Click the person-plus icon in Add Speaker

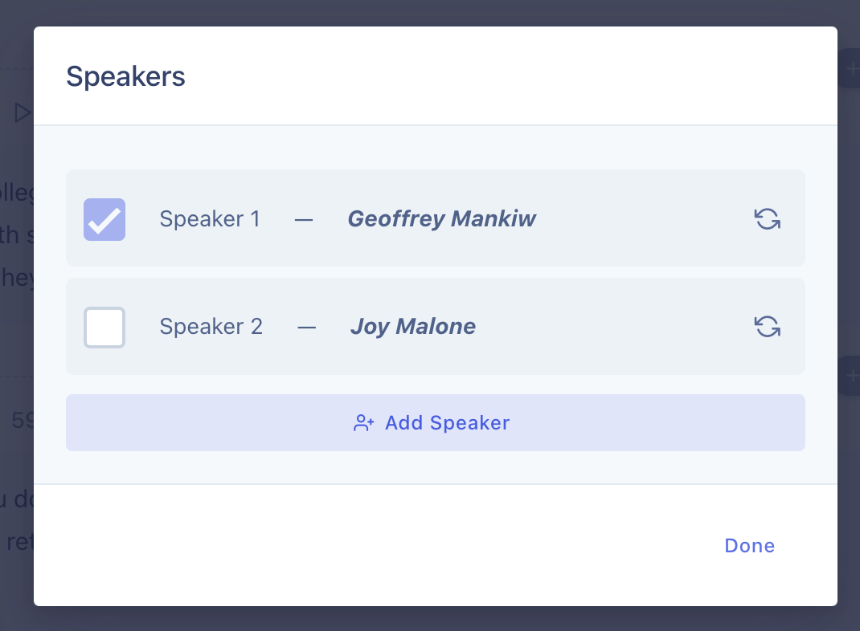[363, 423]
